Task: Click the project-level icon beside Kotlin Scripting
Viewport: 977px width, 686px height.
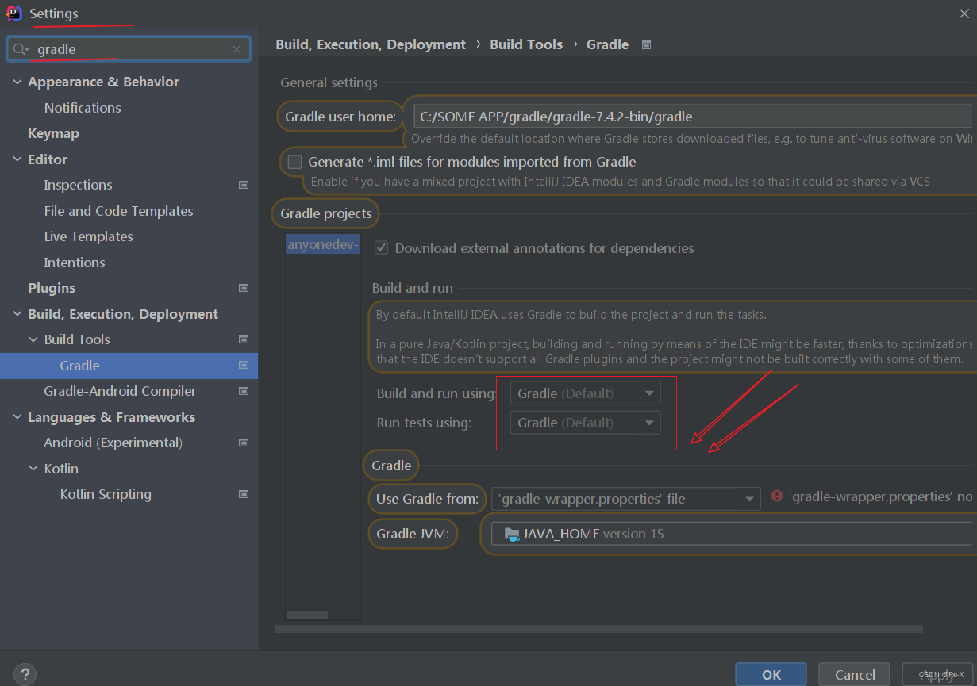Action: click(244, 494)
